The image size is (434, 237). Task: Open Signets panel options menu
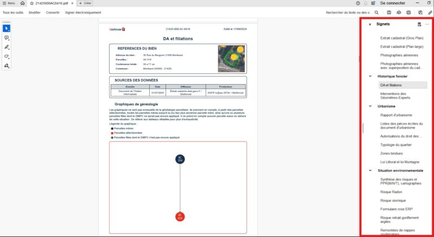[x=427, y=24]
